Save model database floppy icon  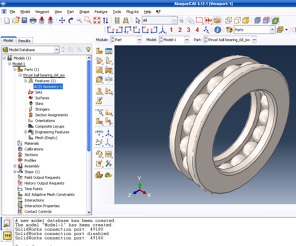(24, 20)
